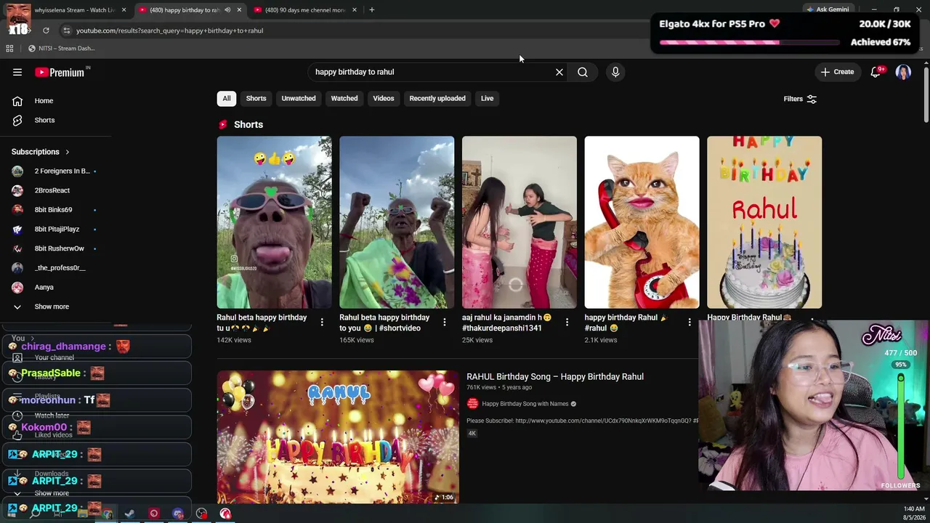This screenshot has height=523, width=930.
Task: Close the 90 days me channel tab
Action: coord(355,10)
